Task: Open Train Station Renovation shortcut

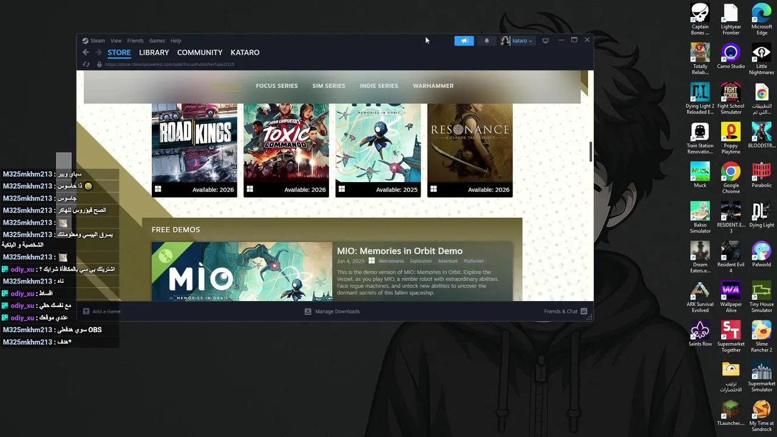Action: coord(700,138)
